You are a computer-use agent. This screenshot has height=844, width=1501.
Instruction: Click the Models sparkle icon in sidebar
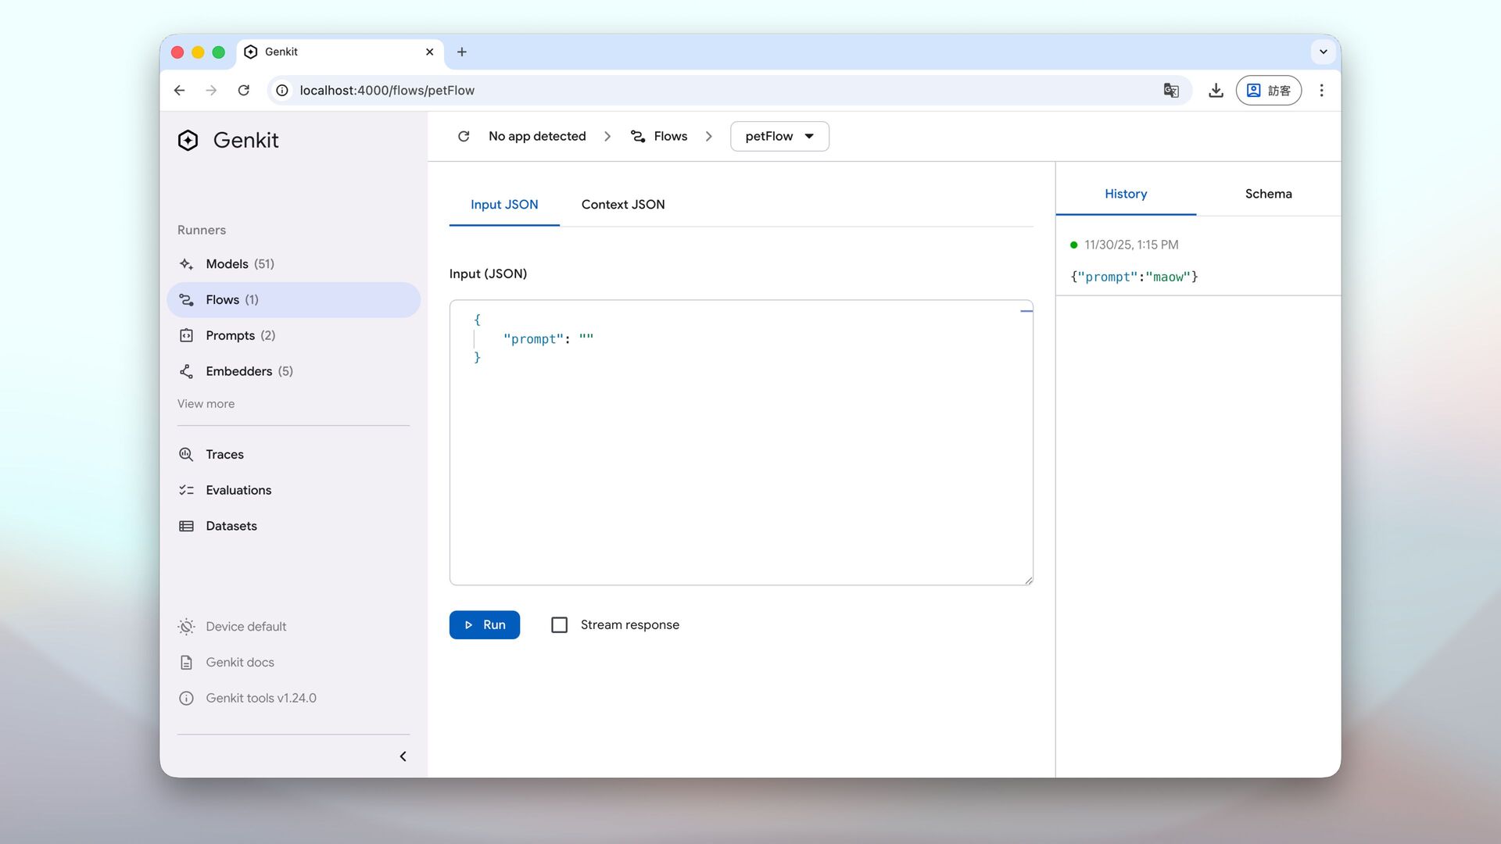[x=186, y=264]
